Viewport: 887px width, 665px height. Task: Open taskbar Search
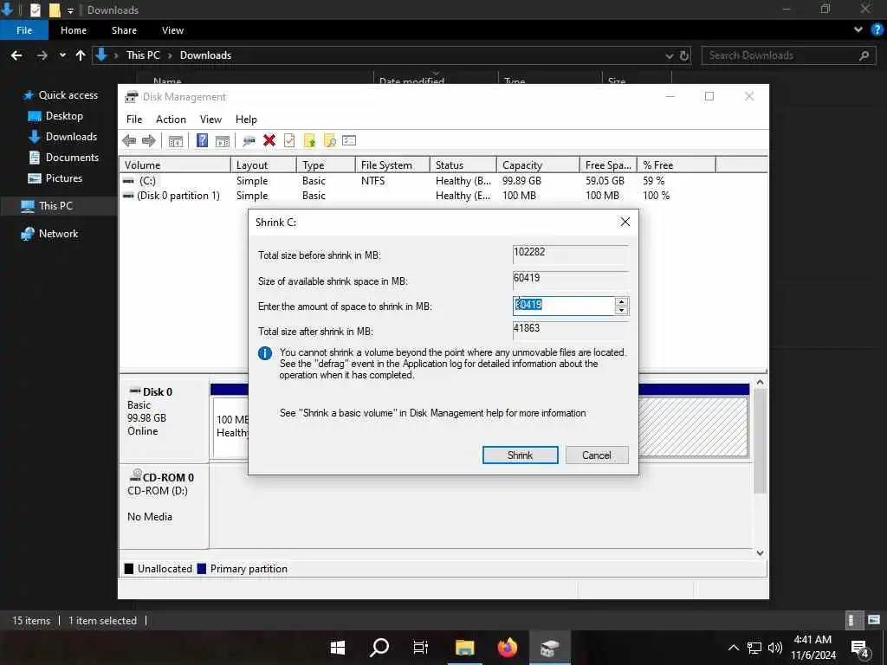click(x=379, y=648)
